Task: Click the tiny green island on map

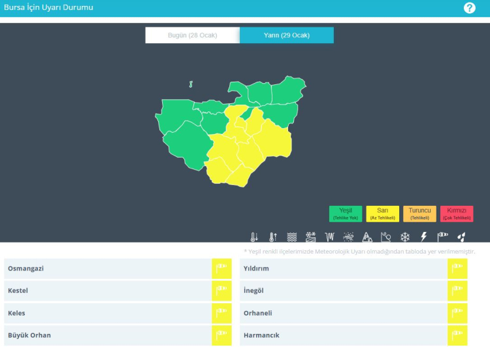Action: (191, 84)
